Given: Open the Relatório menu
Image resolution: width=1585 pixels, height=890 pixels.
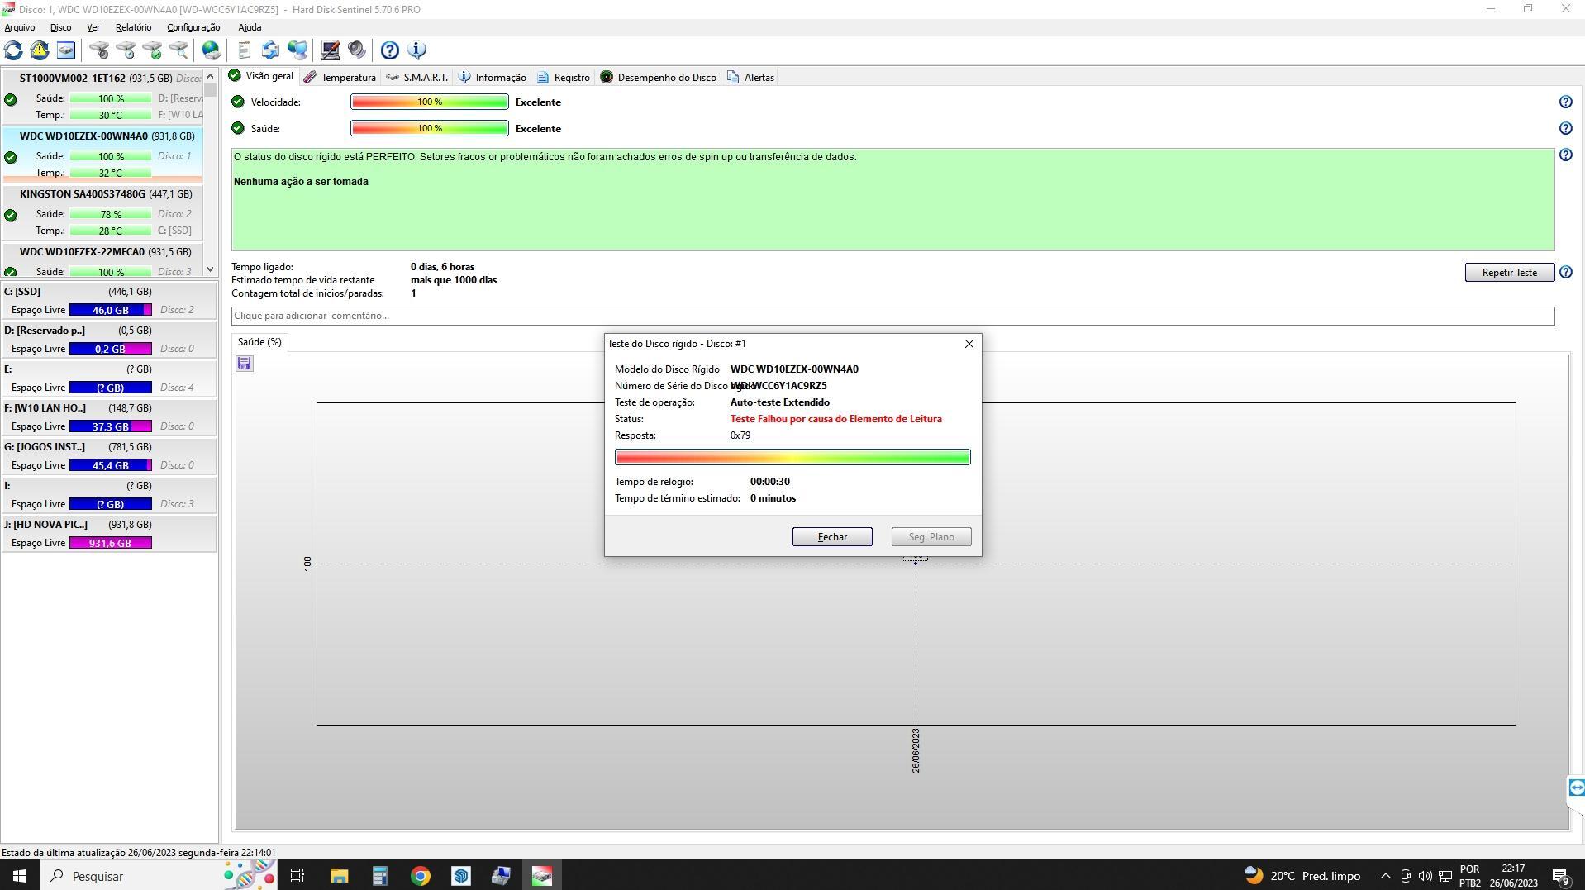Looking at the screenshot, I should (133, 27).
